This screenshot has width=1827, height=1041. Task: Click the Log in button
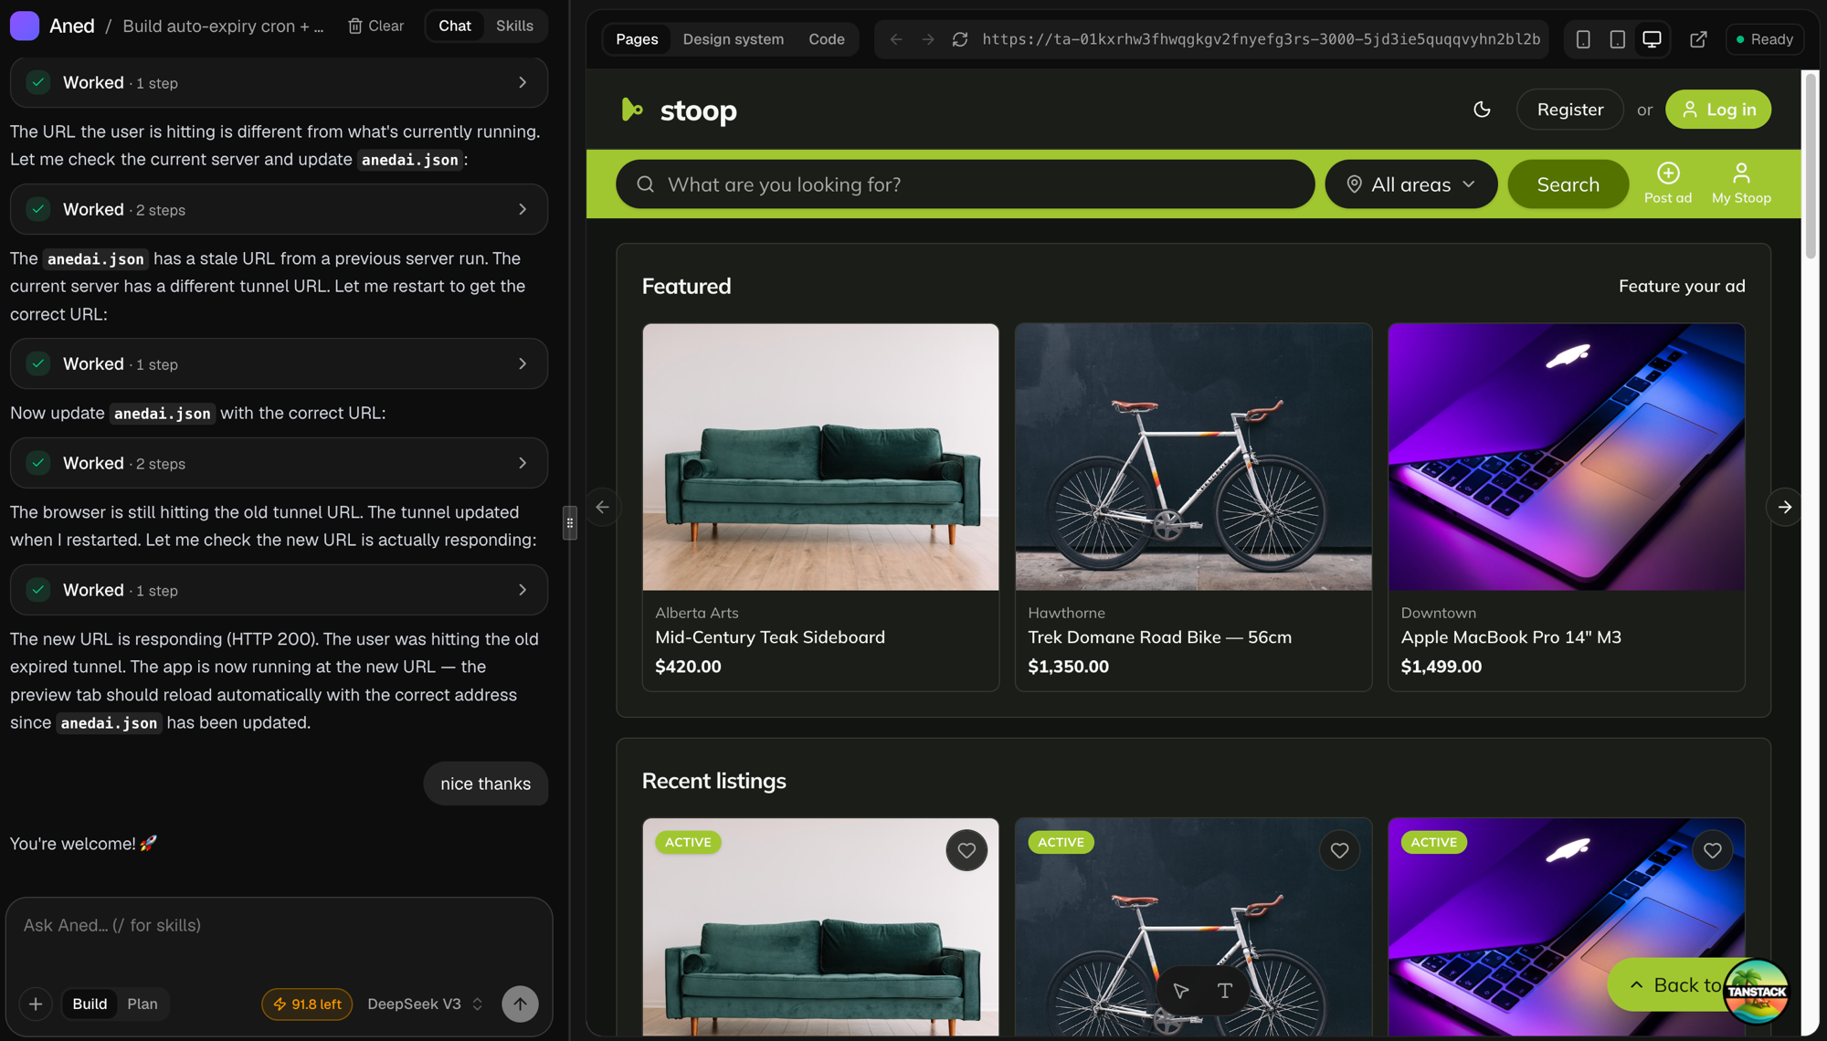[1717, 110]
